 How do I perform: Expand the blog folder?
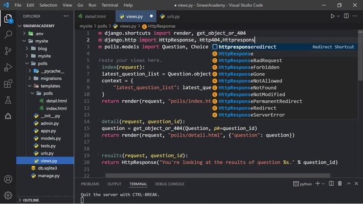click(x=45, y=49)
